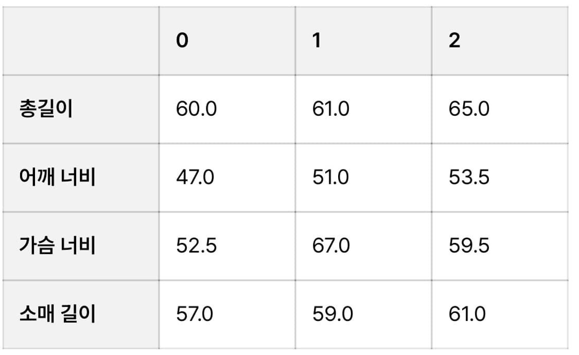
Task: Click the size 2 column header
Action: 454,41
